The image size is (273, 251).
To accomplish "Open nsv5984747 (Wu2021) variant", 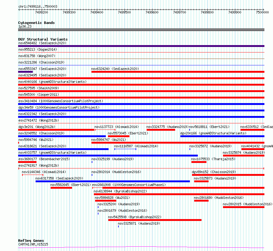I will (x=109, y=140).
